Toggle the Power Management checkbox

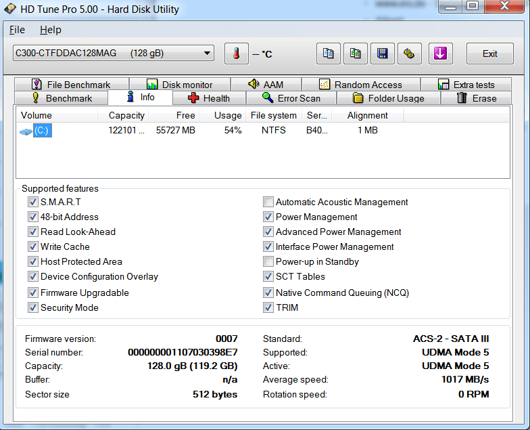(x=268, y=217)
